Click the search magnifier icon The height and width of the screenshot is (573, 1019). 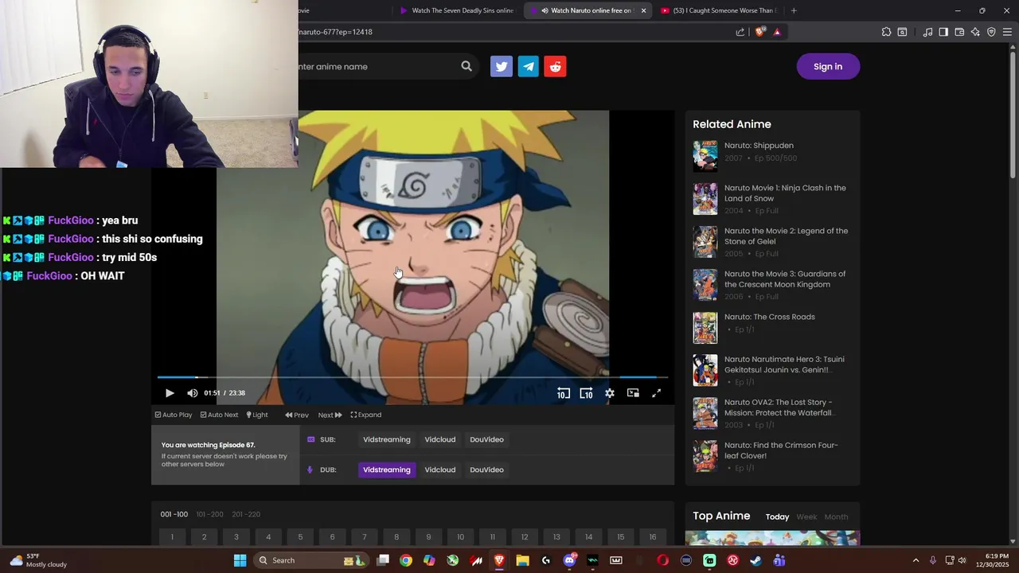(x=467, y=67)
